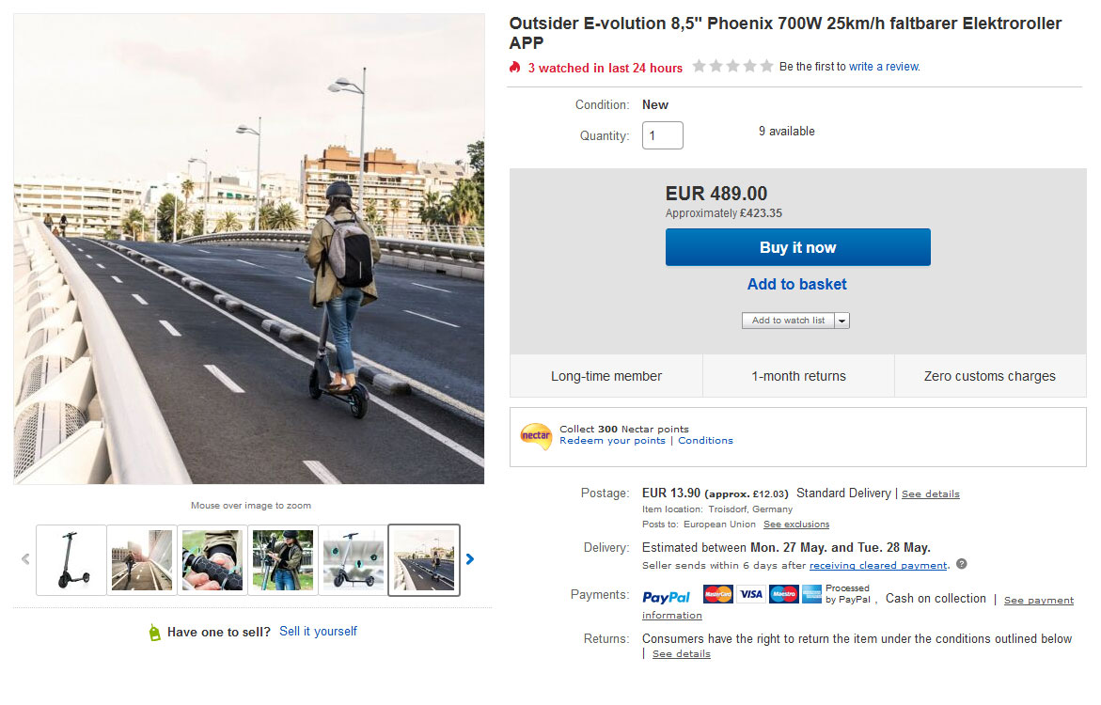The height and width of the screenshot is (705, 1101).
Task: Click Add to basket
Action: tap(797, 284)
